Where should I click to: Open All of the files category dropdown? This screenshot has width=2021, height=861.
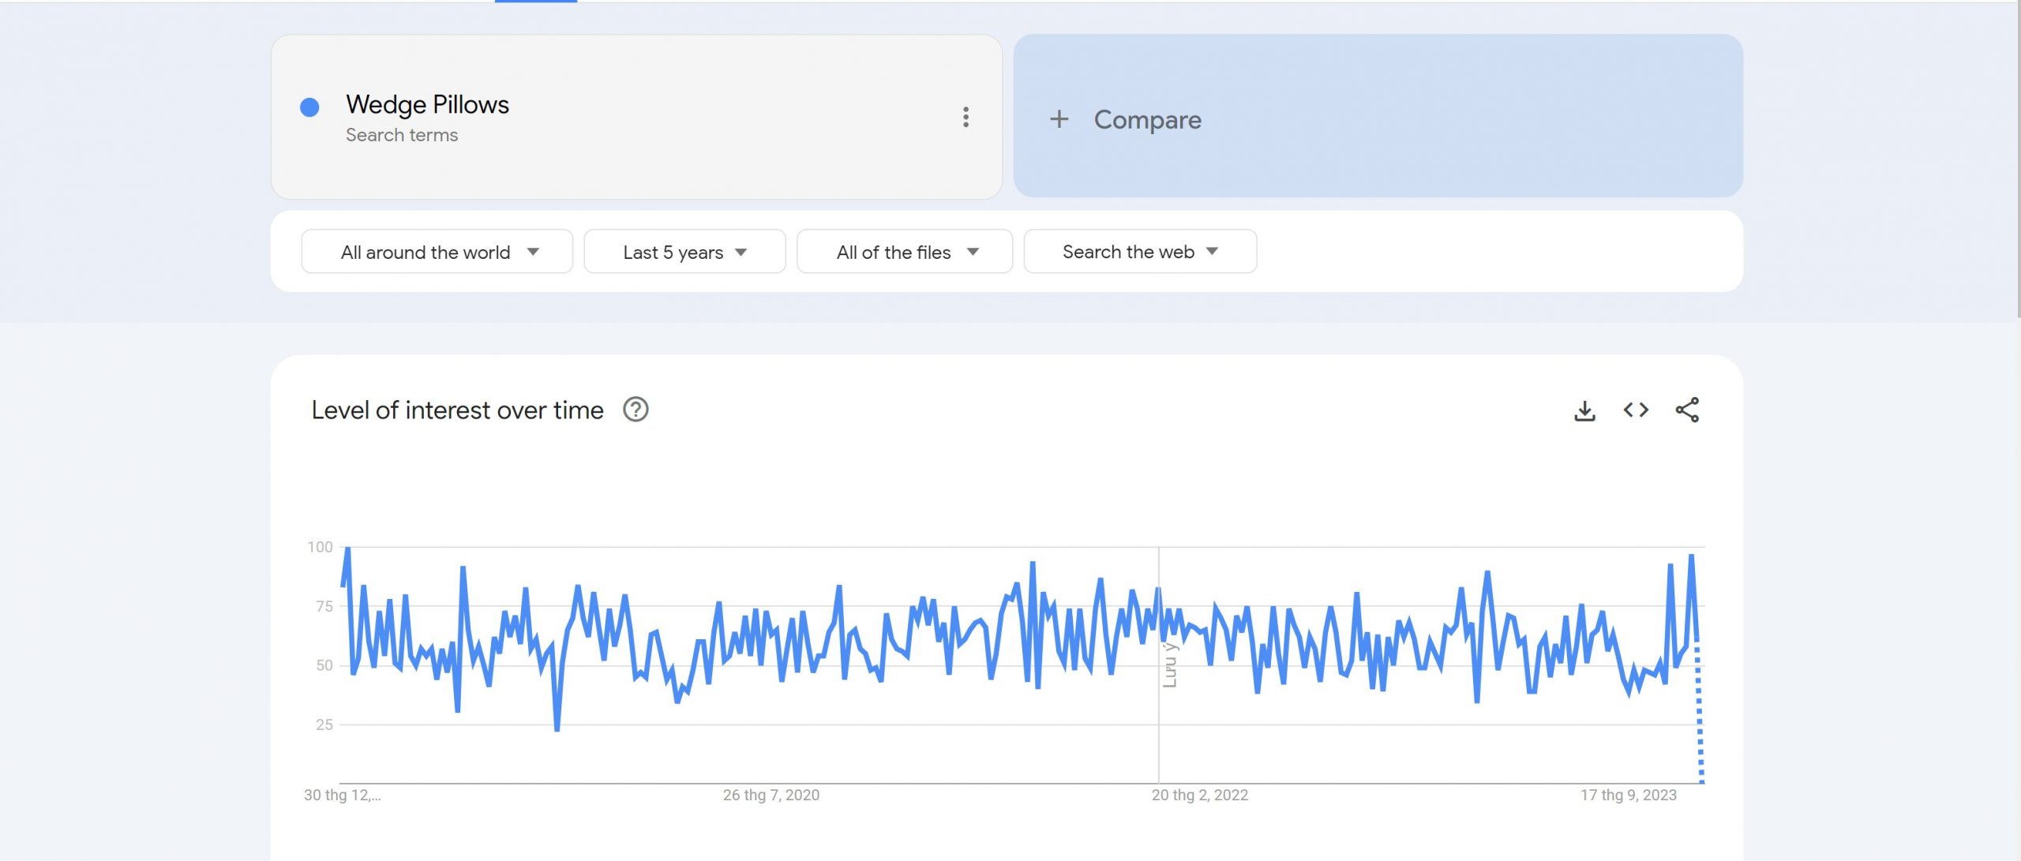[x=904, y=252]
